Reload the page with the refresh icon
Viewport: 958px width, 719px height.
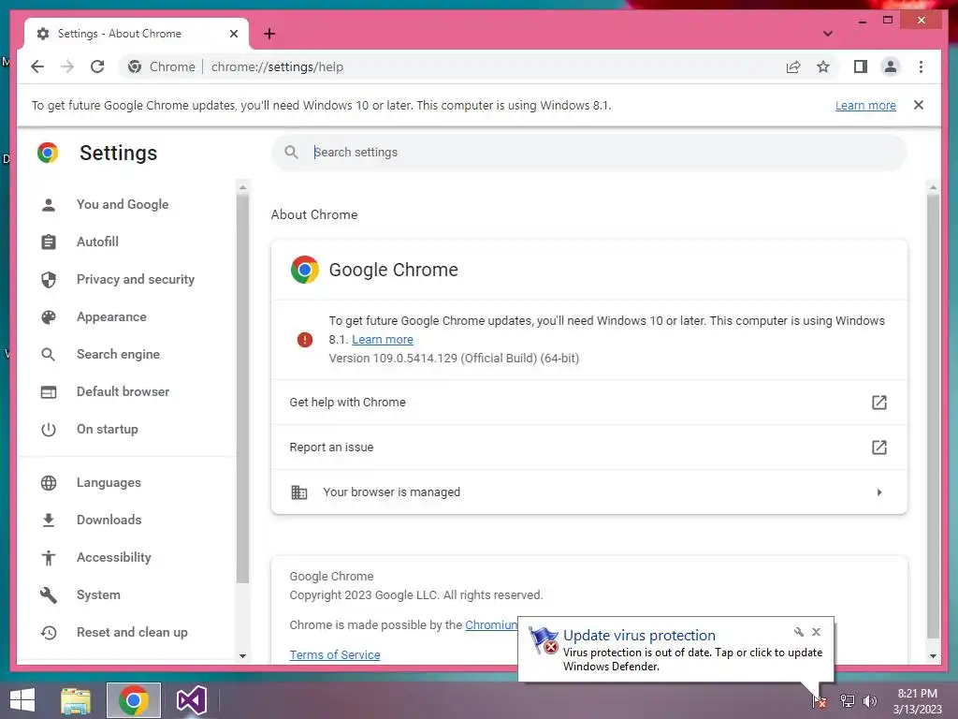click(x=97, y=66)
